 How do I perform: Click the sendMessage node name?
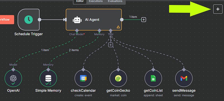[x=184, y=90]
